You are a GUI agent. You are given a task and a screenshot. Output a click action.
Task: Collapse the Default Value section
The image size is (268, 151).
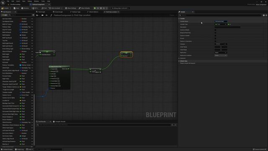point(179,61)
